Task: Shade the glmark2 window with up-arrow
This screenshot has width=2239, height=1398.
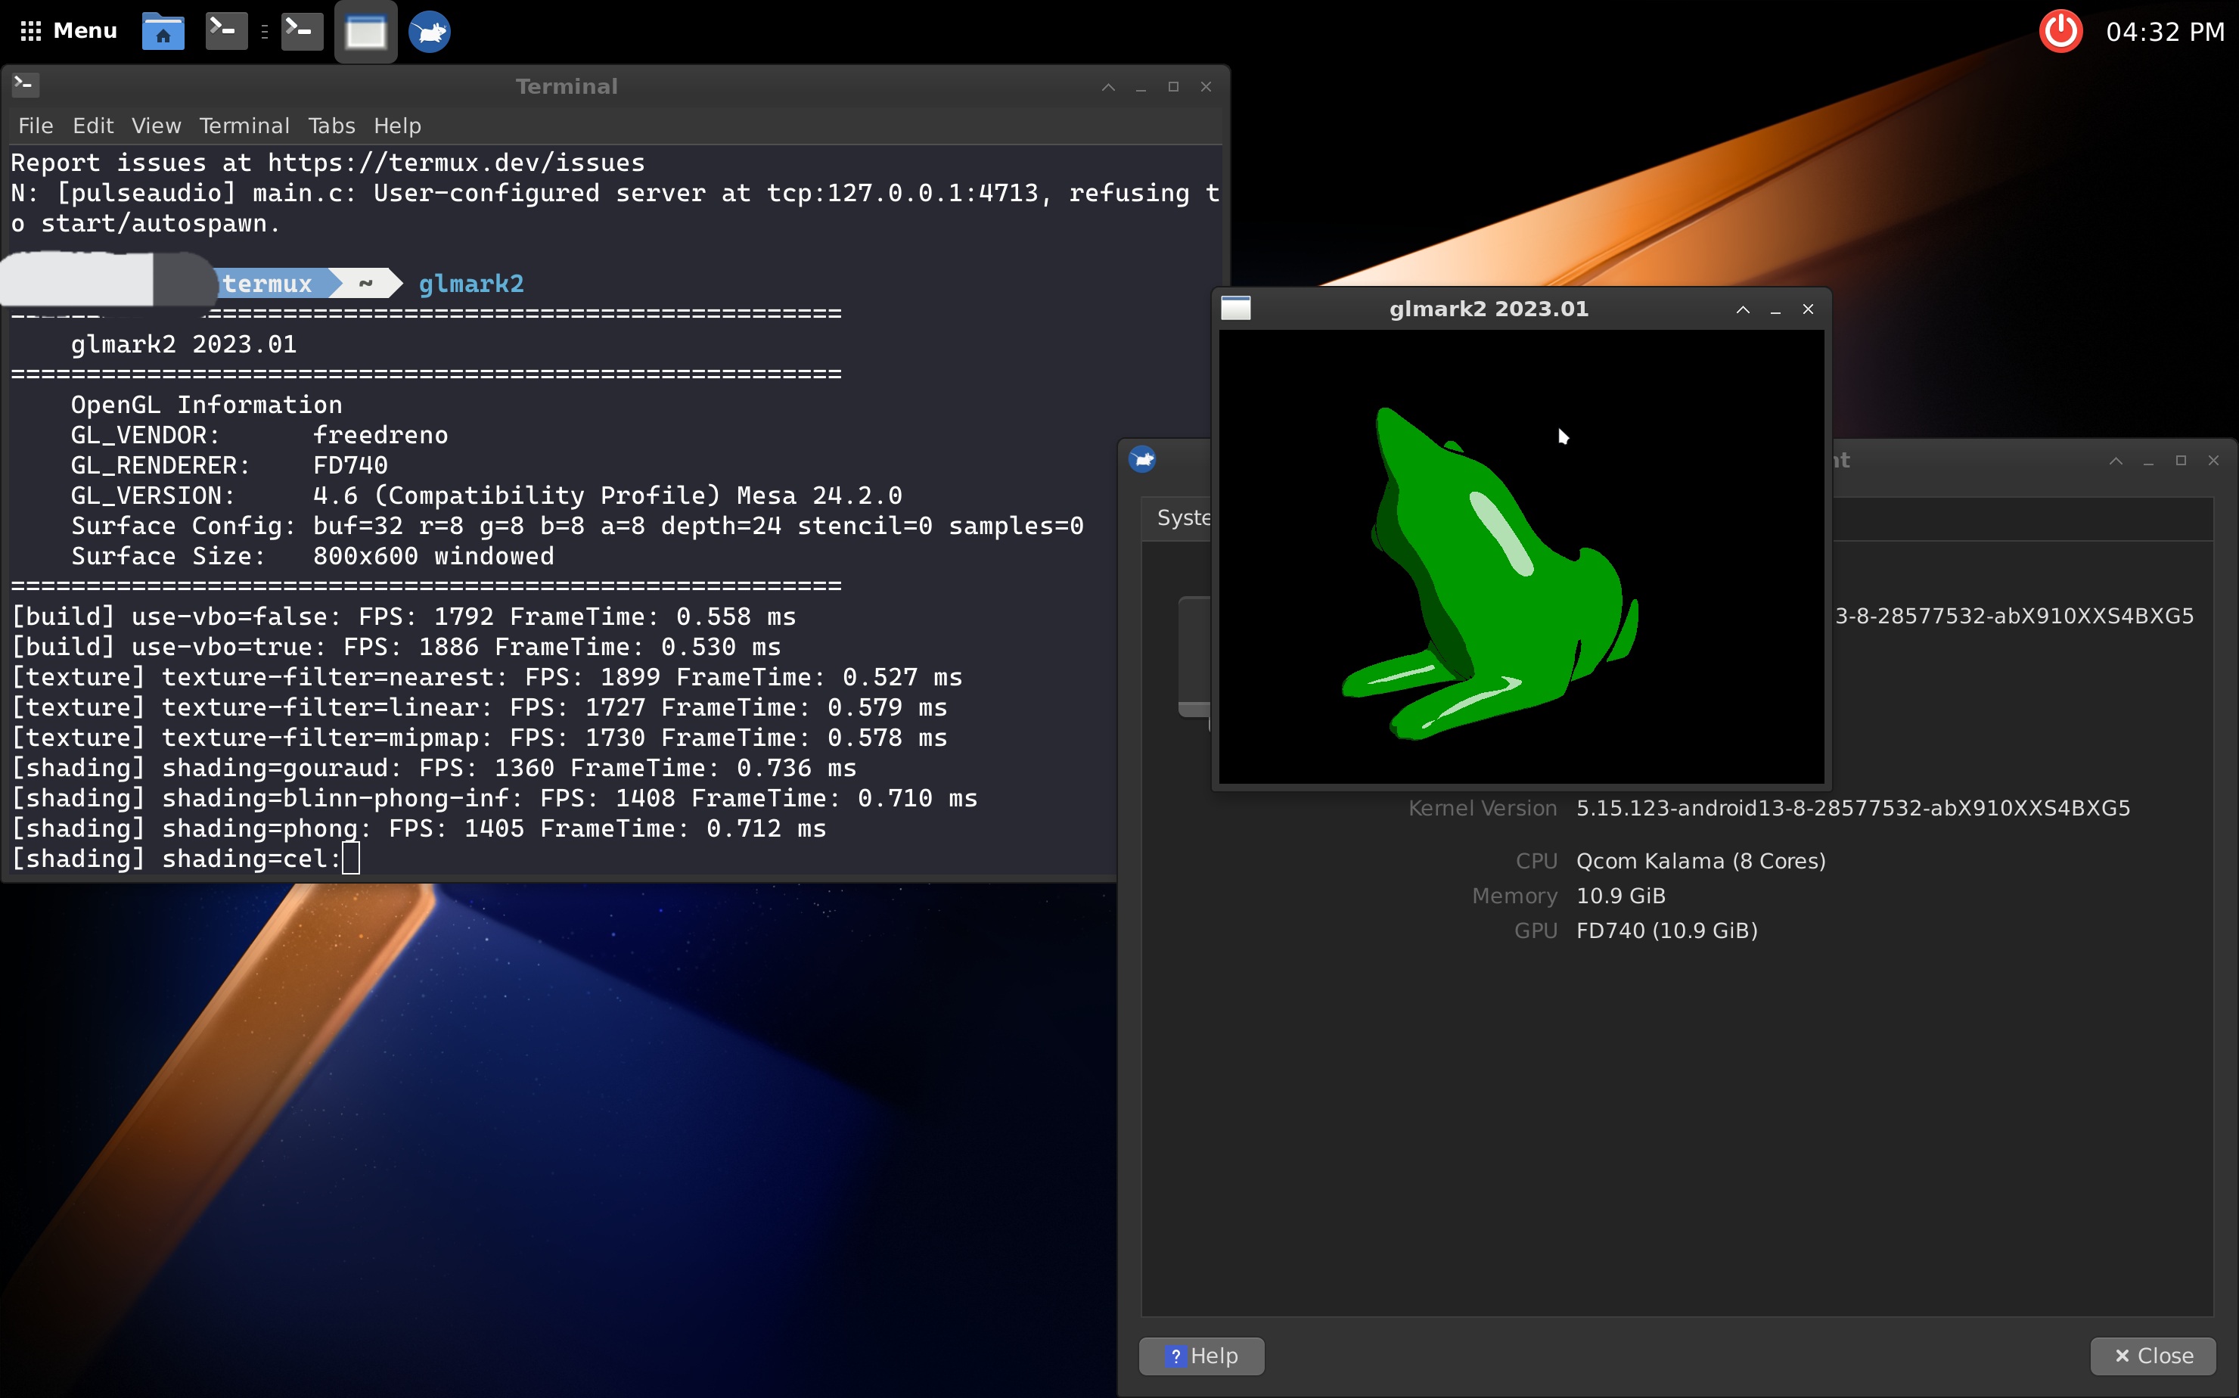Action: point(1743,309)
